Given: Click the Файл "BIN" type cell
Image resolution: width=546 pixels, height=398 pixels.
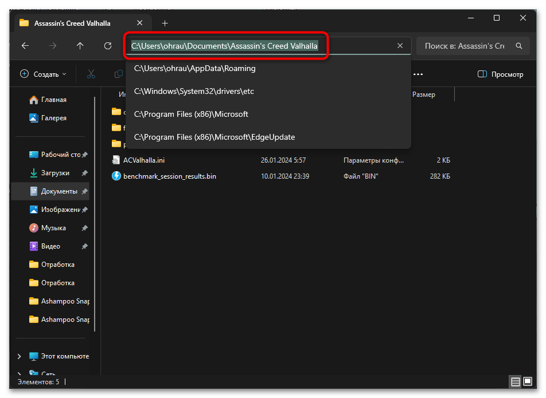Looking at the screenshot, I should pyautogui.click(x=361, y=176).
